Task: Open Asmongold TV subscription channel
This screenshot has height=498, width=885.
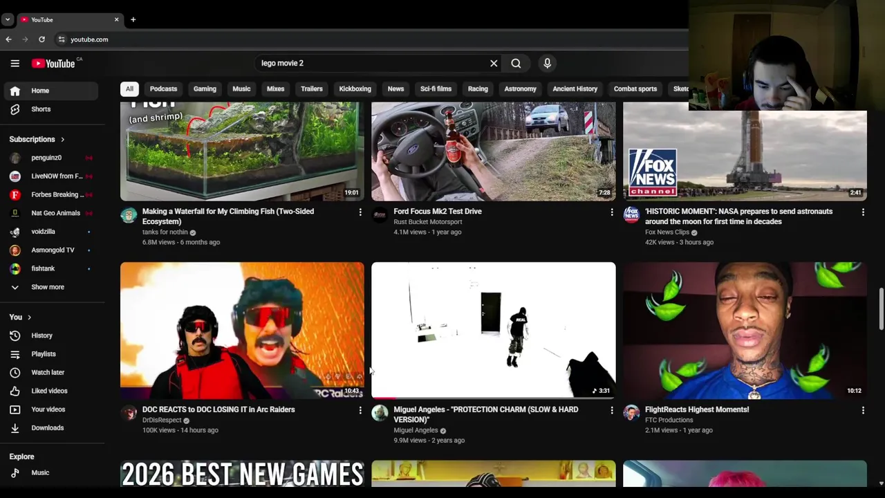Action: coord(50,250)
